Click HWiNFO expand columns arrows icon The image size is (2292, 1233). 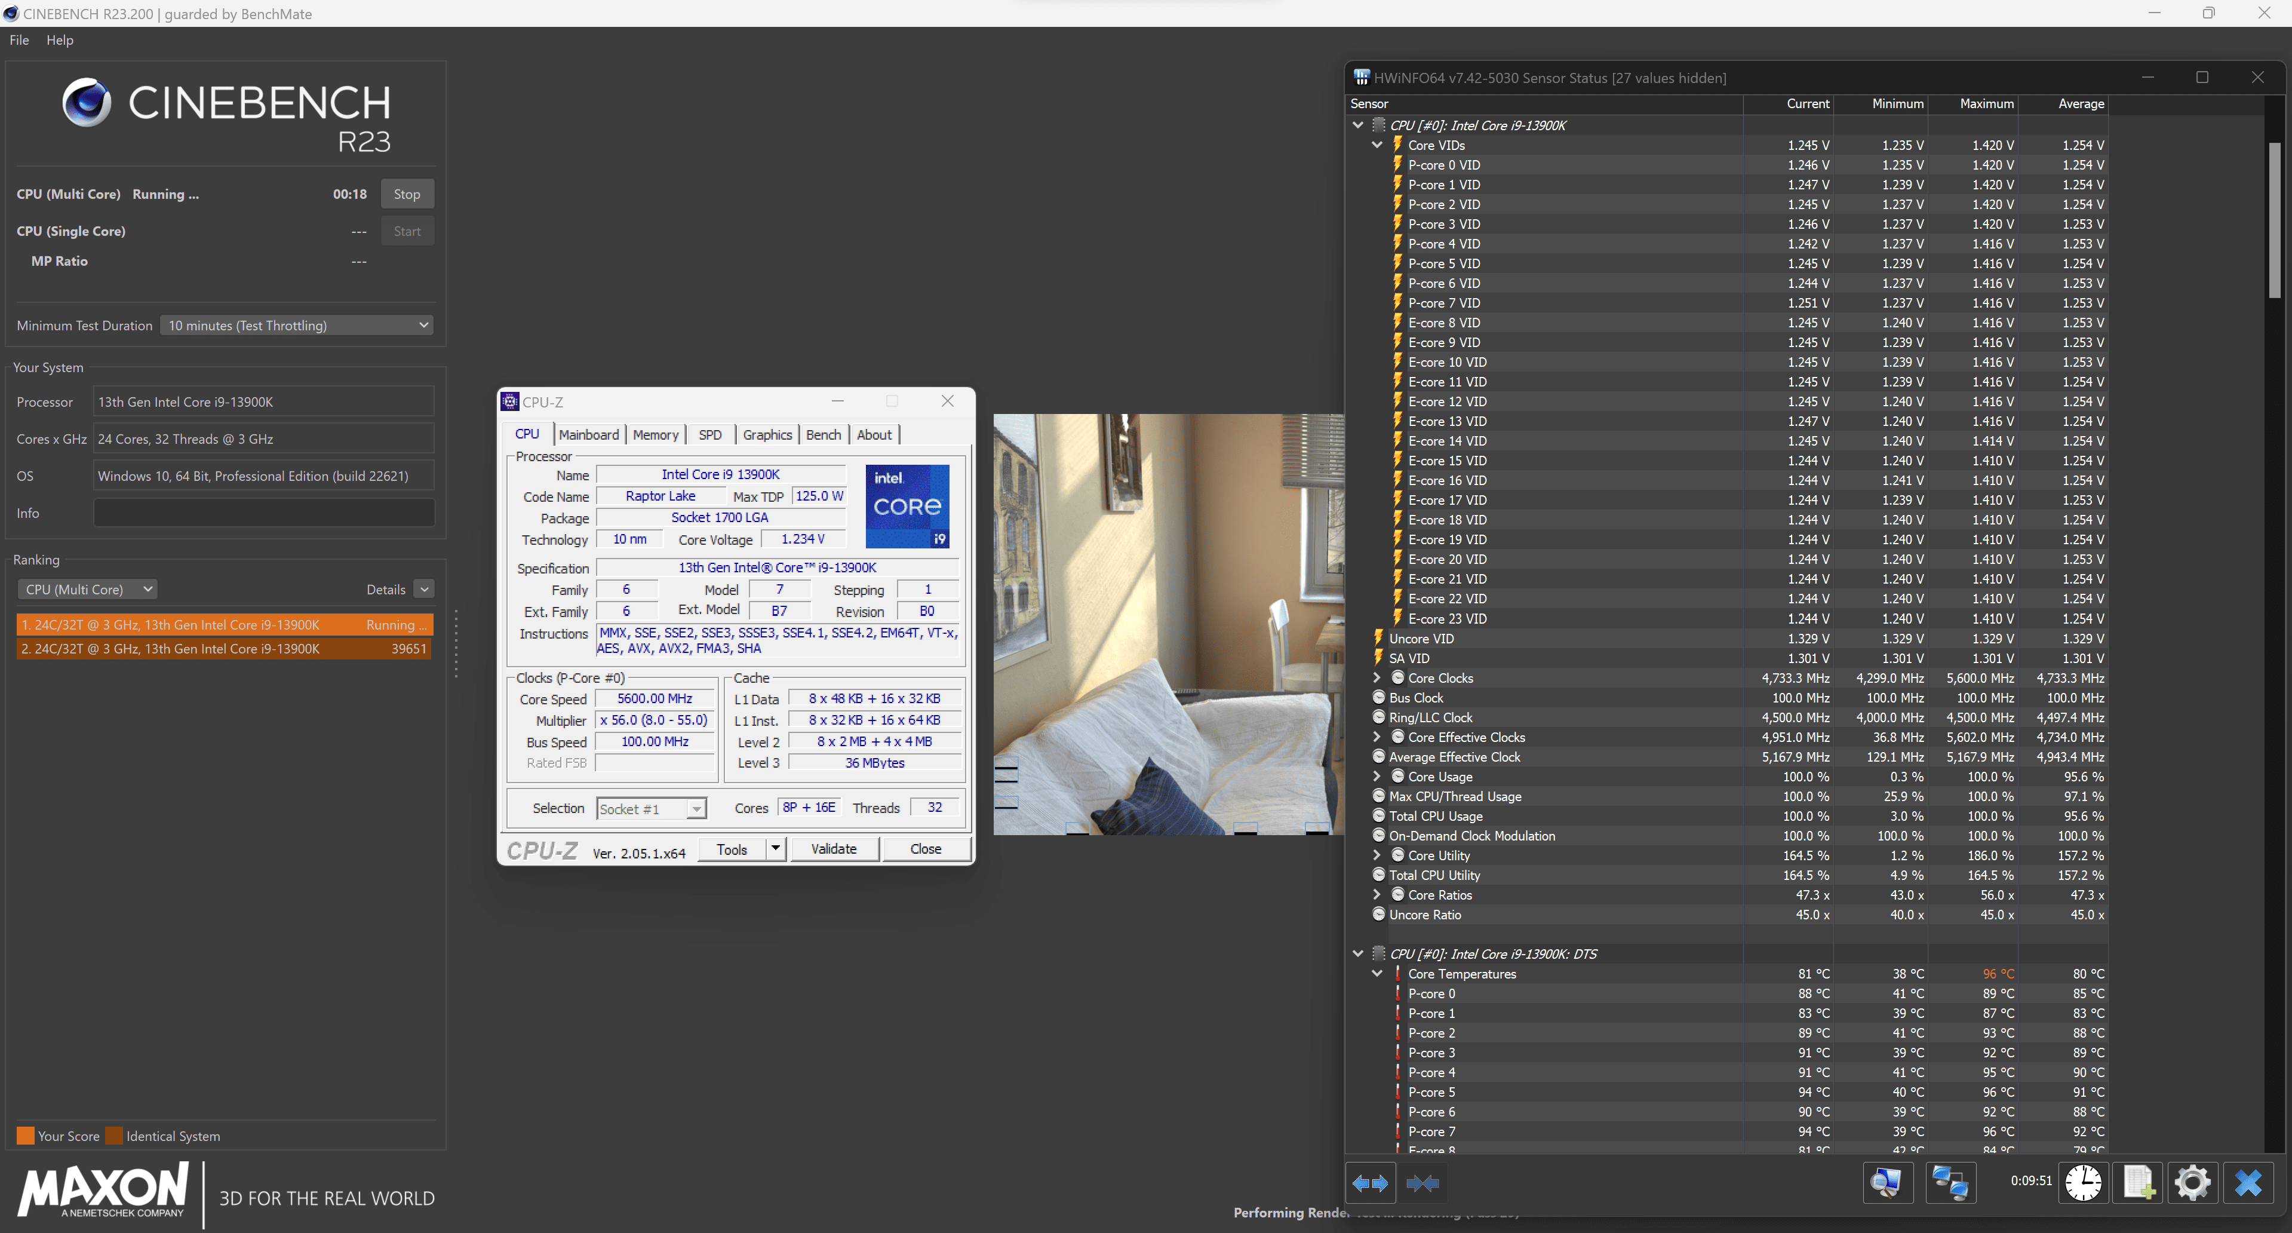click(x=1370, y=1183)
